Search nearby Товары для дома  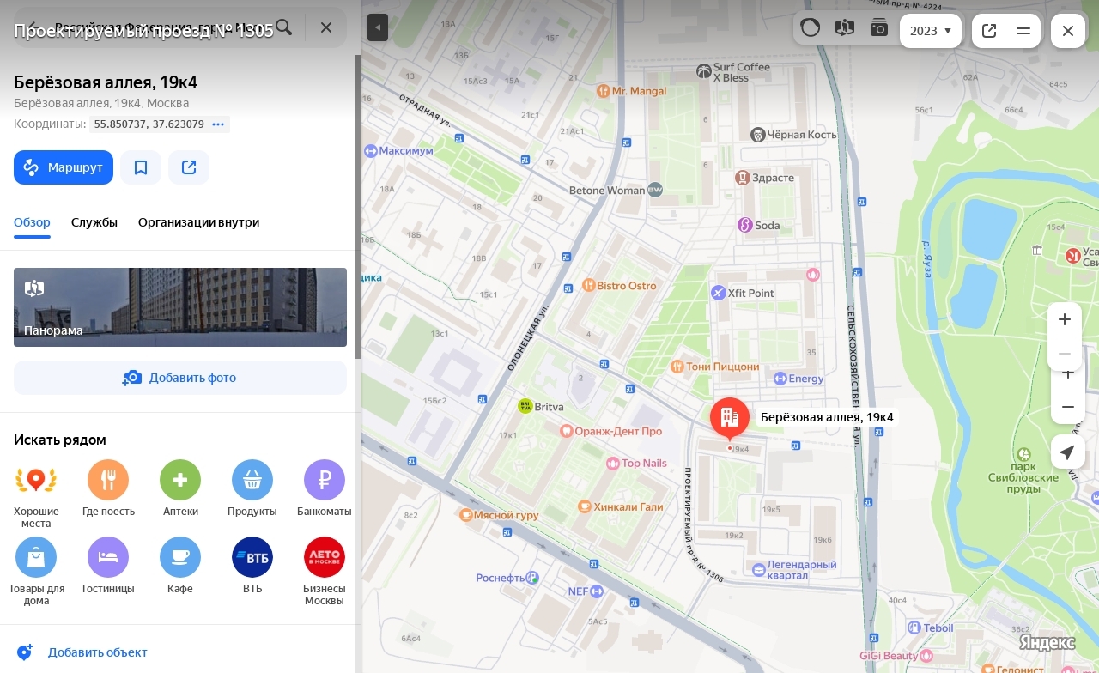pos(36,572)
